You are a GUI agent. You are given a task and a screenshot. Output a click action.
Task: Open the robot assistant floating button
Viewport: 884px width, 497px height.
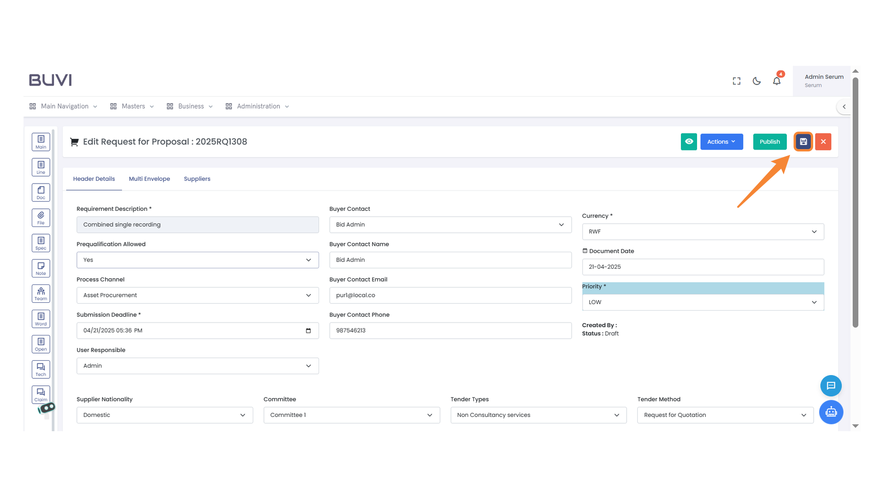tap(831, 412)
